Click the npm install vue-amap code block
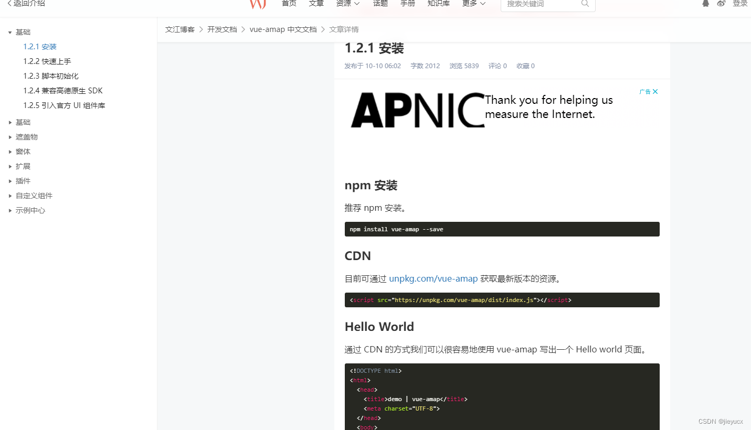Viewport: 751px width, 430px height. point(502,229)
